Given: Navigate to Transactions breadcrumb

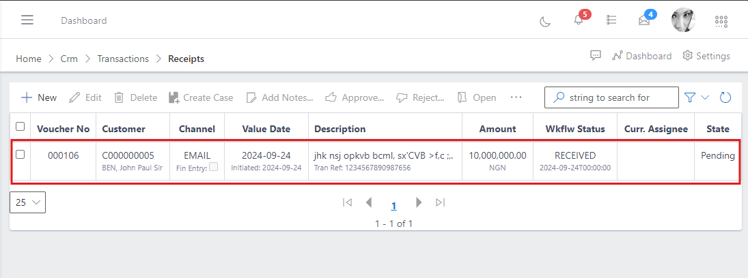Looking at the screenshot, I should pos(123,59).
